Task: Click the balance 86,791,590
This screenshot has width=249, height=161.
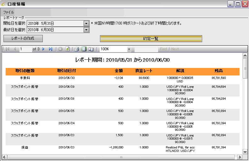Action: 219,78
